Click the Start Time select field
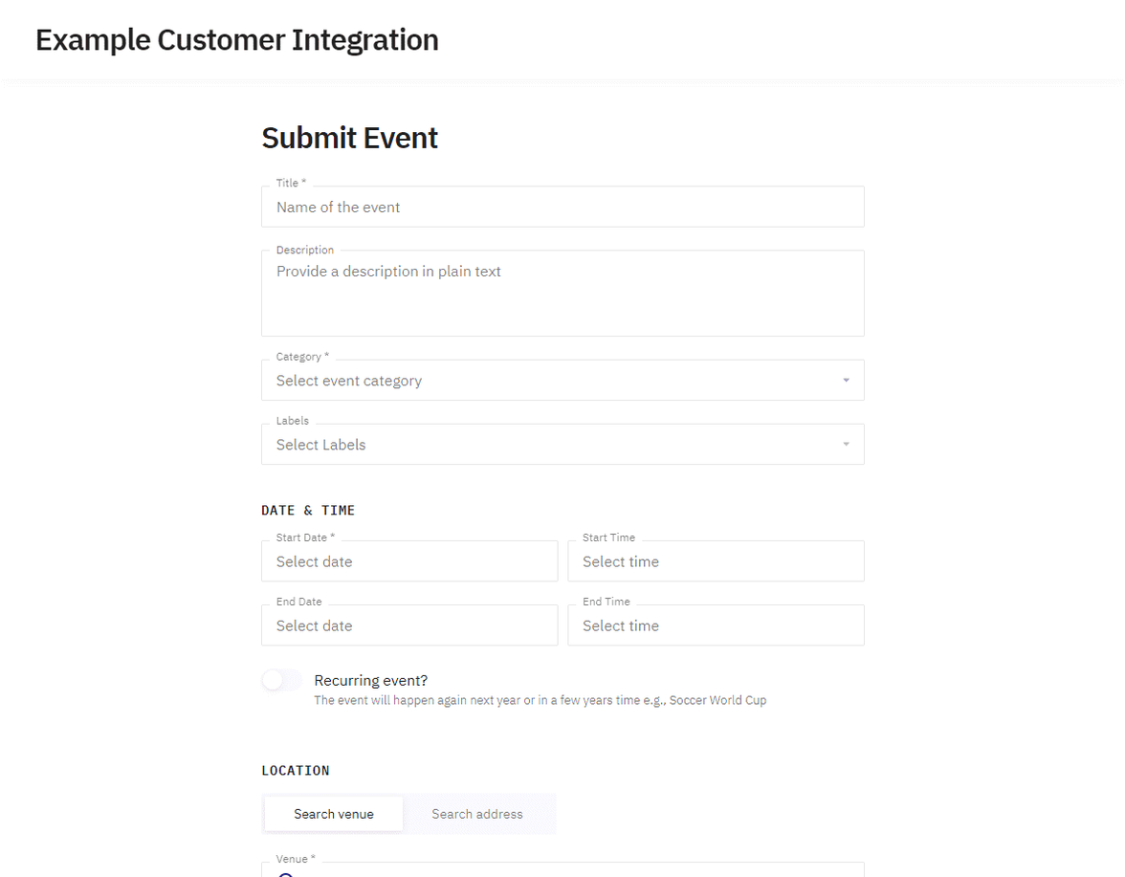The height and width of the screenshot is (877, 1125). 716,561
